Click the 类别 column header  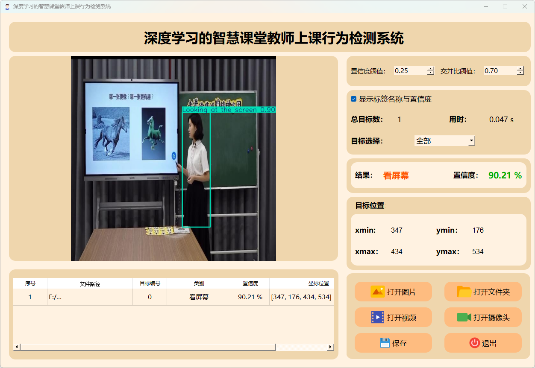pyautogui.click(x=199, y=283)
